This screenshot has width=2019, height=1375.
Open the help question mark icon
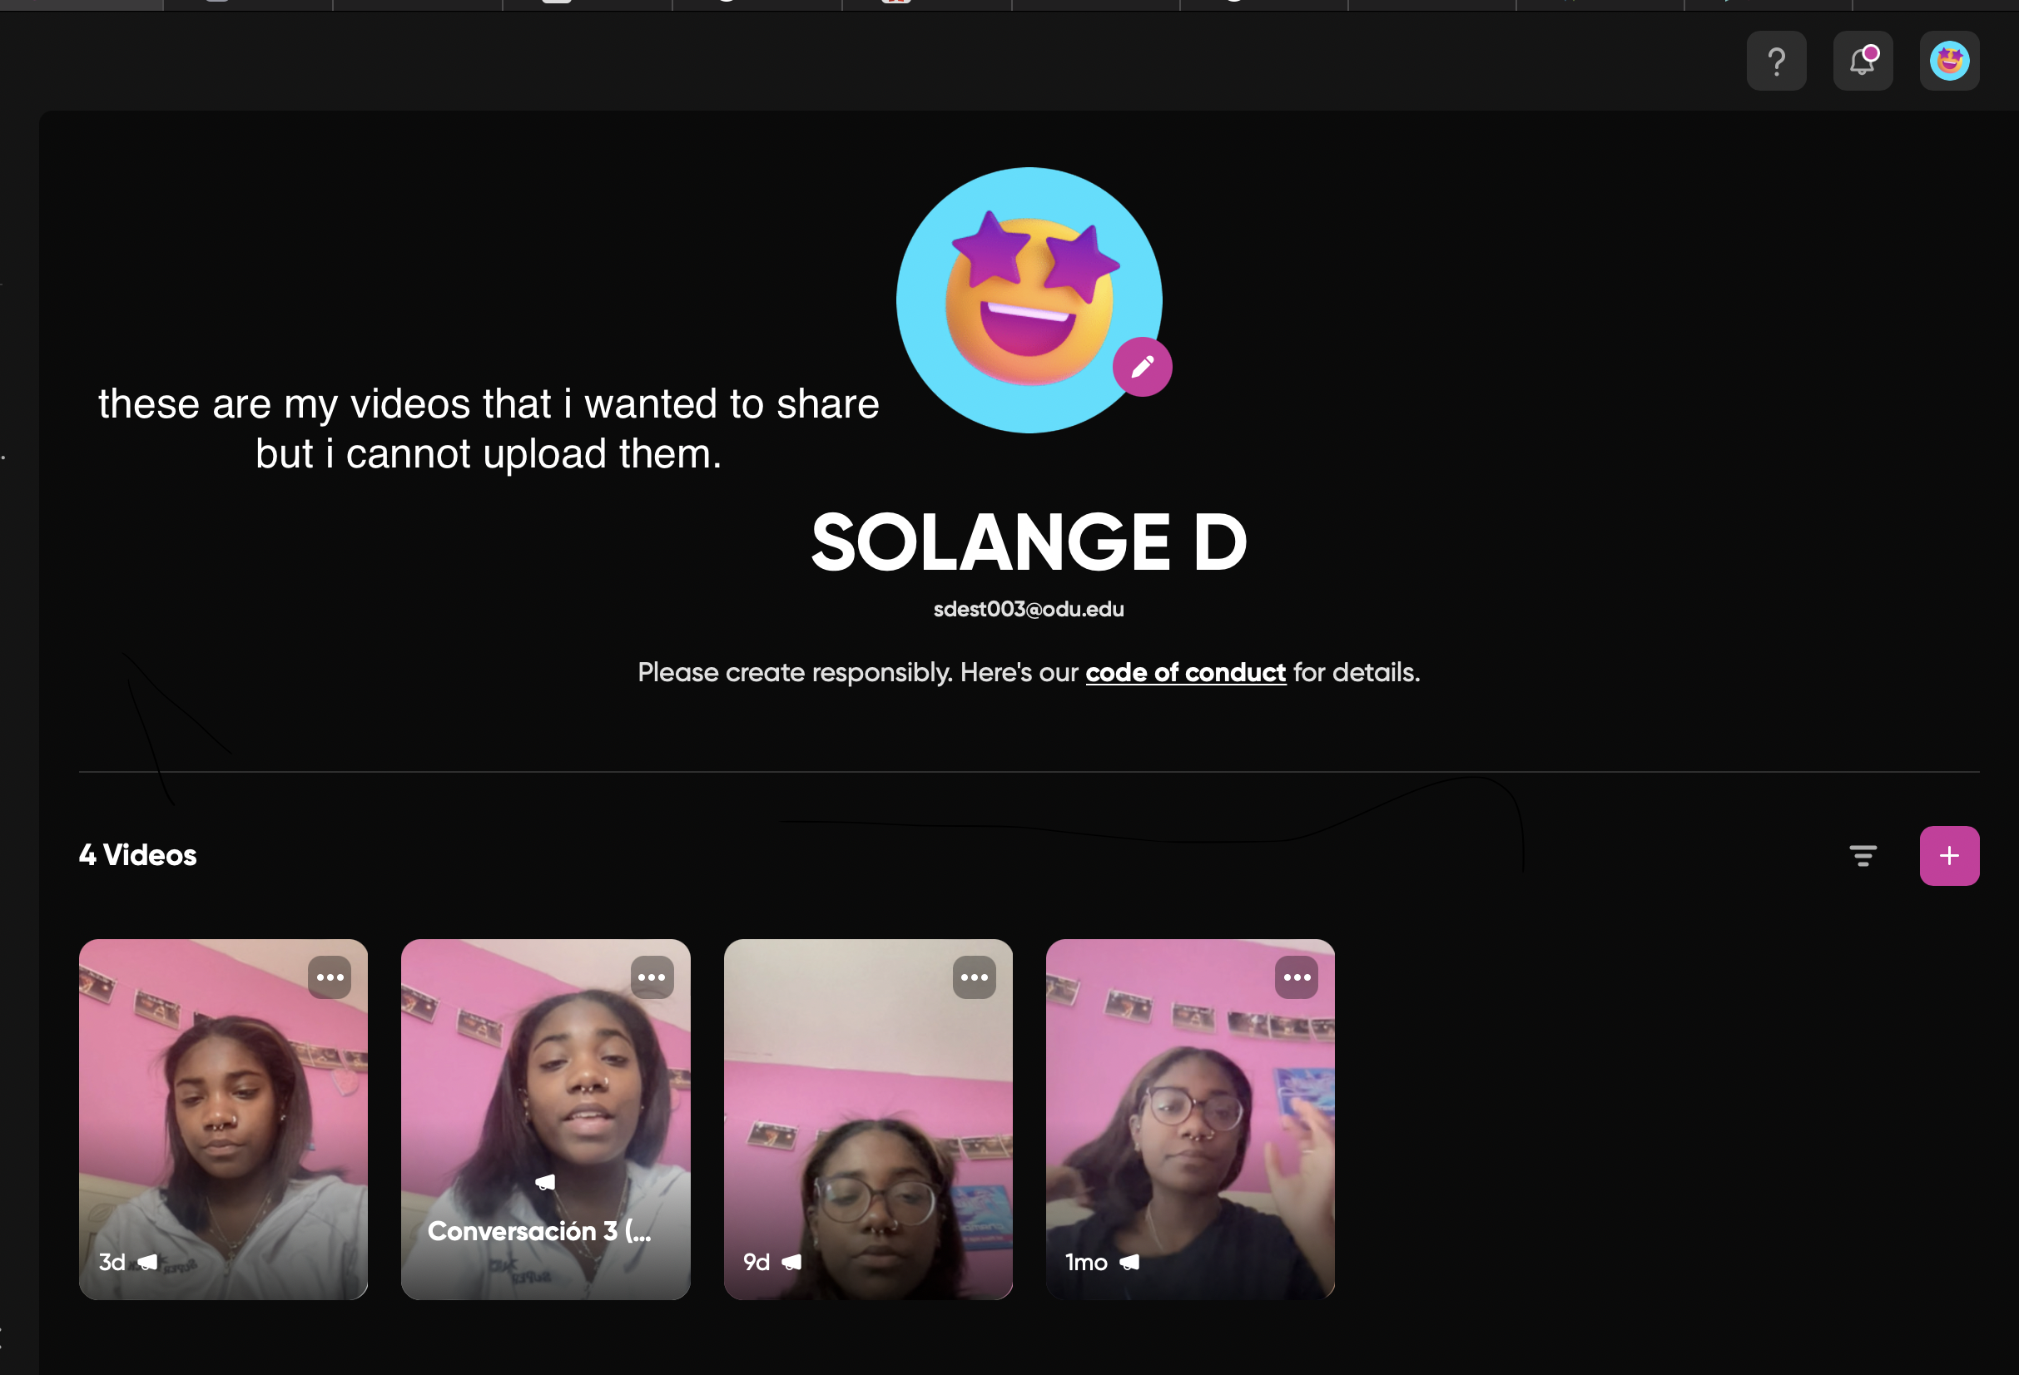1776,61
